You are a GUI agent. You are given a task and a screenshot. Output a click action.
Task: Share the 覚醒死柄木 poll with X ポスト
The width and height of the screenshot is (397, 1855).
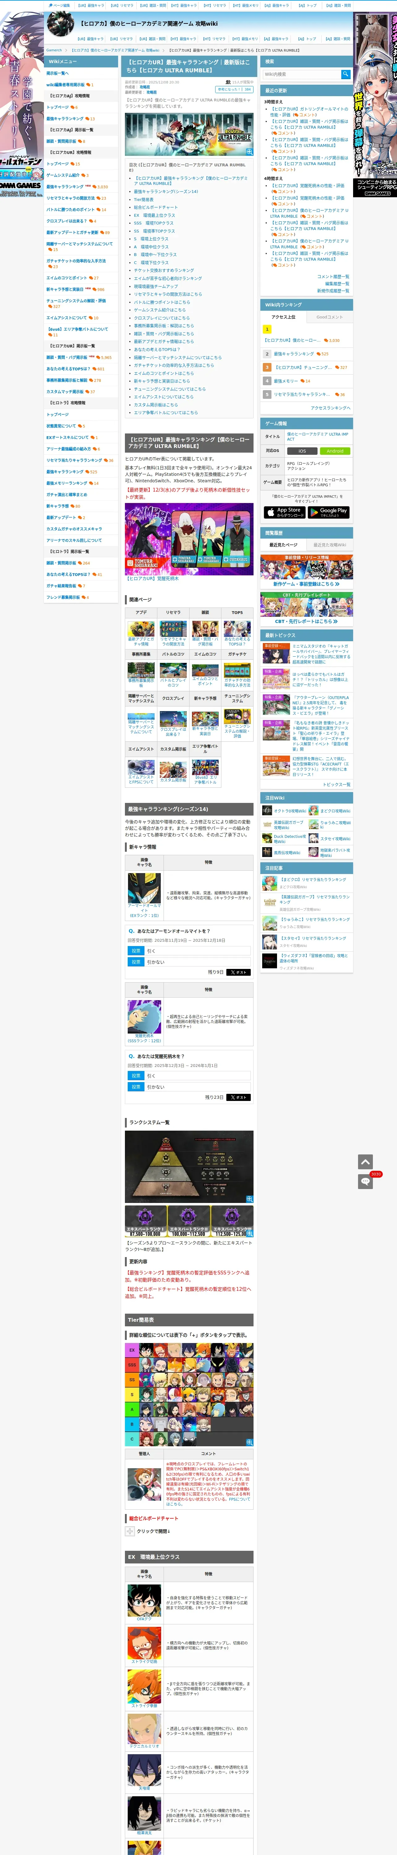coord(238,1098)
